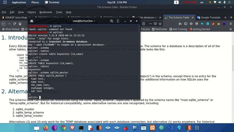This screenshot has height=132, width=234.
Task: Go forward in Firefox history
Action: (x=9, y=23)
